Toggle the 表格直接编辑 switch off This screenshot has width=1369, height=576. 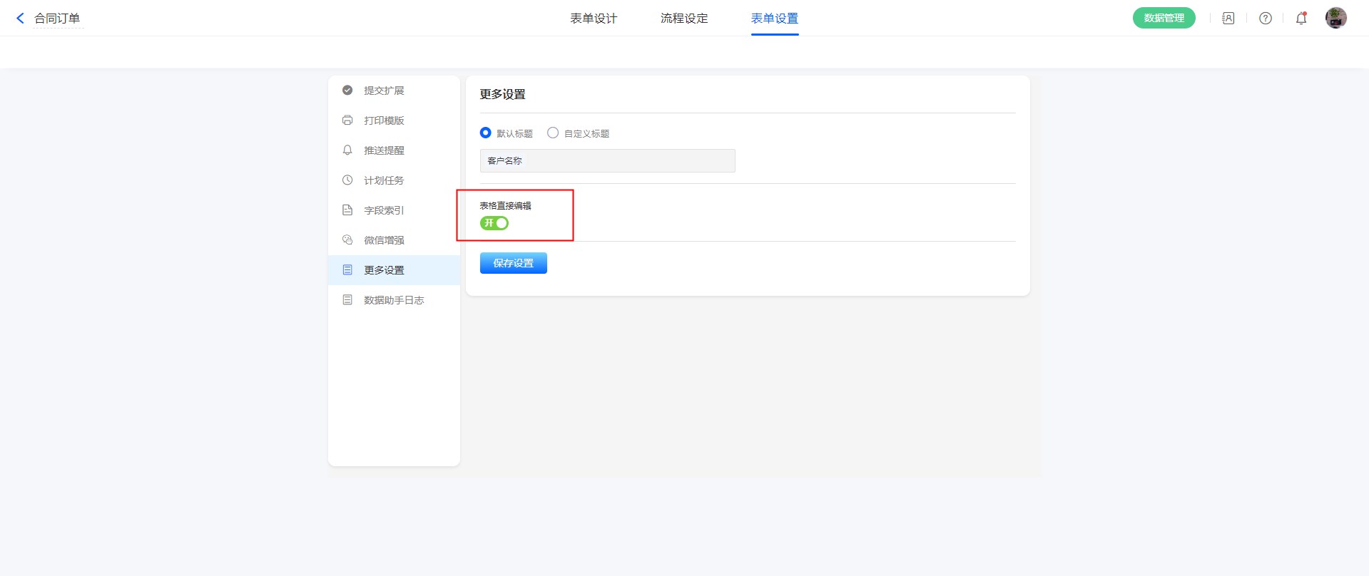[494, 223]
